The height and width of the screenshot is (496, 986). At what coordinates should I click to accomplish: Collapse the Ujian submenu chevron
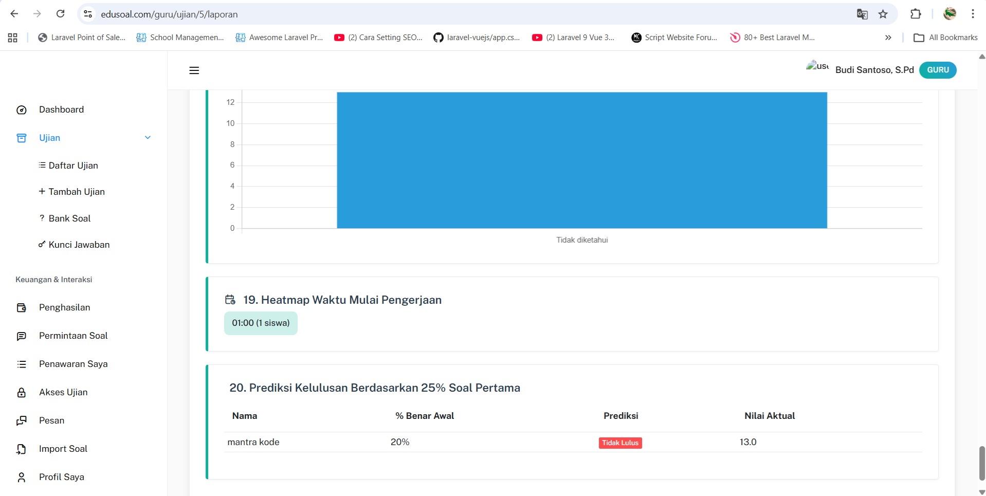[148, 138]
